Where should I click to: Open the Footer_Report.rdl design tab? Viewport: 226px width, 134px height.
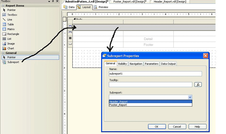pyautogui.click(x=130, y=2)
